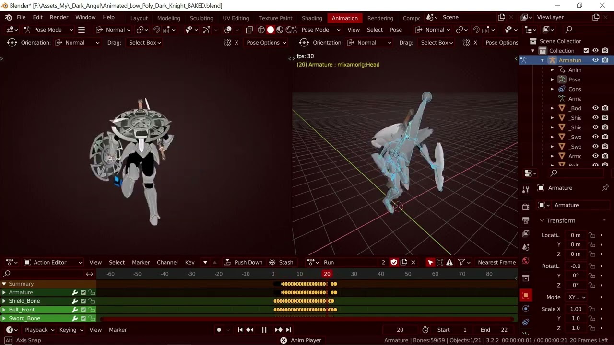Hide the Armature in outliner

tap(595, 60)
